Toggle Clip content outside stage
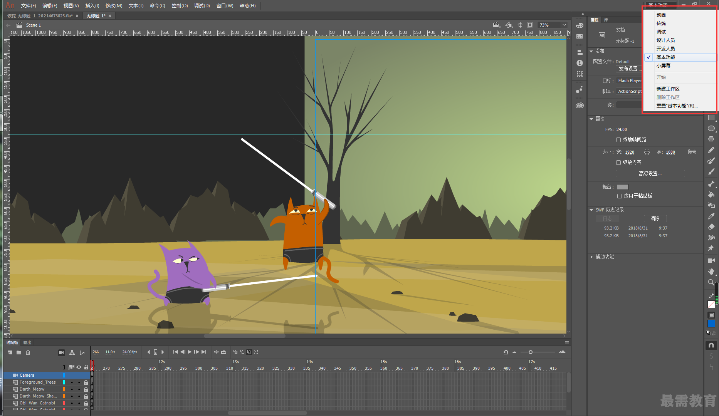The height and width of the screenshot is (416, 719). pyautogui.click(x=530, y=25)
